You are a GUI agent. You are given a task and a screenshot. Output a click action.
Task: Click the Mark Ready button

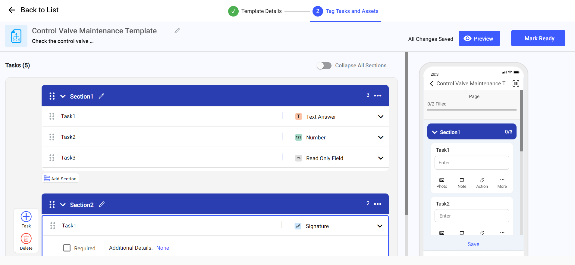click(x=538, y=38)
